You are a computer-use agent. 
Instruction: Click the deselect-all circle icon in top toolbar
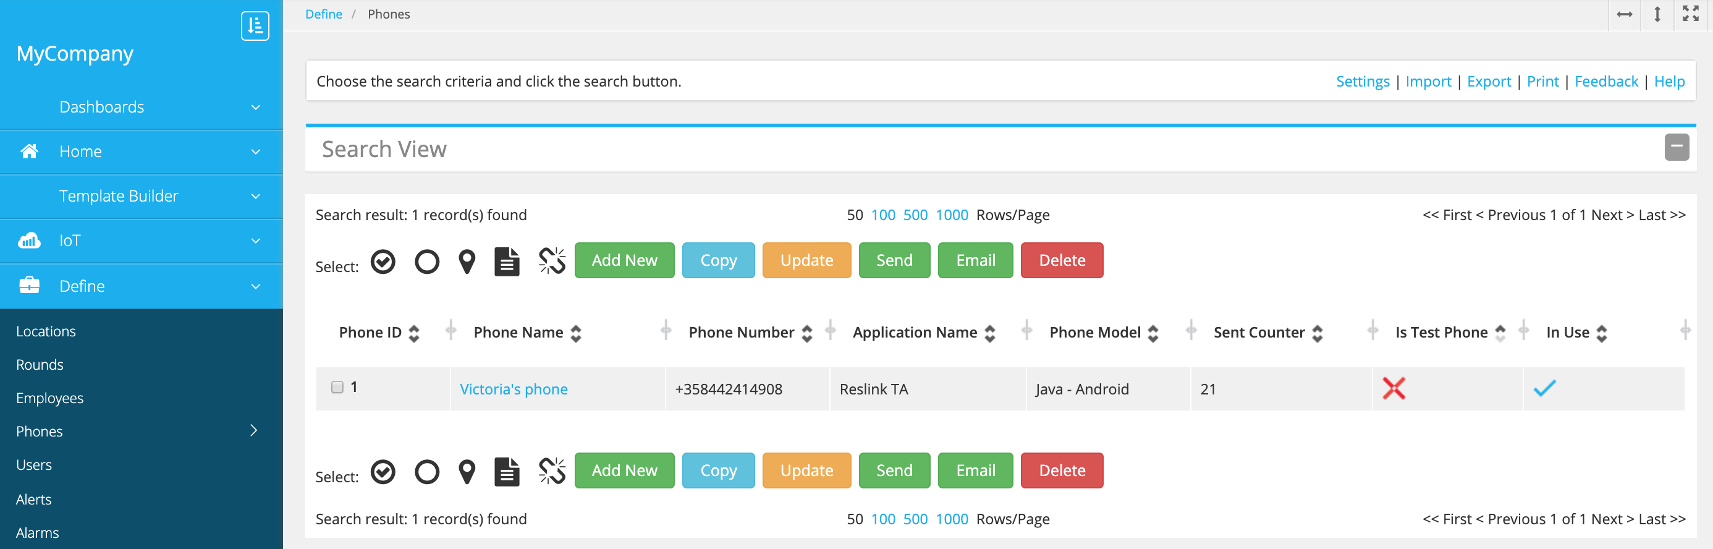click(x=427, y=262)
